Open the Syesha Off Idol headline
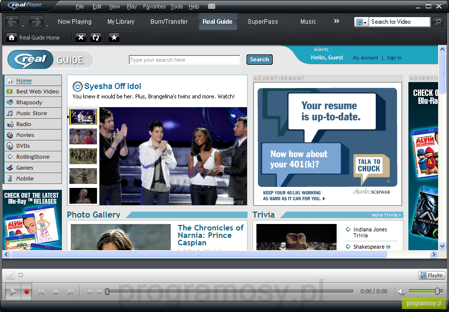This screenshot has width=449, height=312. pyautogui.click(x=112, y=86)
